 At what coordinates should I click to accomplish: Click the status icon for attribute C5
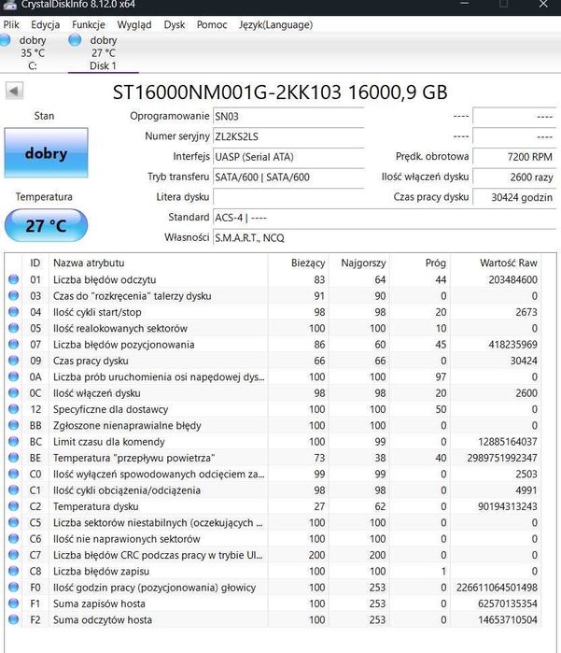pos(14,522)
